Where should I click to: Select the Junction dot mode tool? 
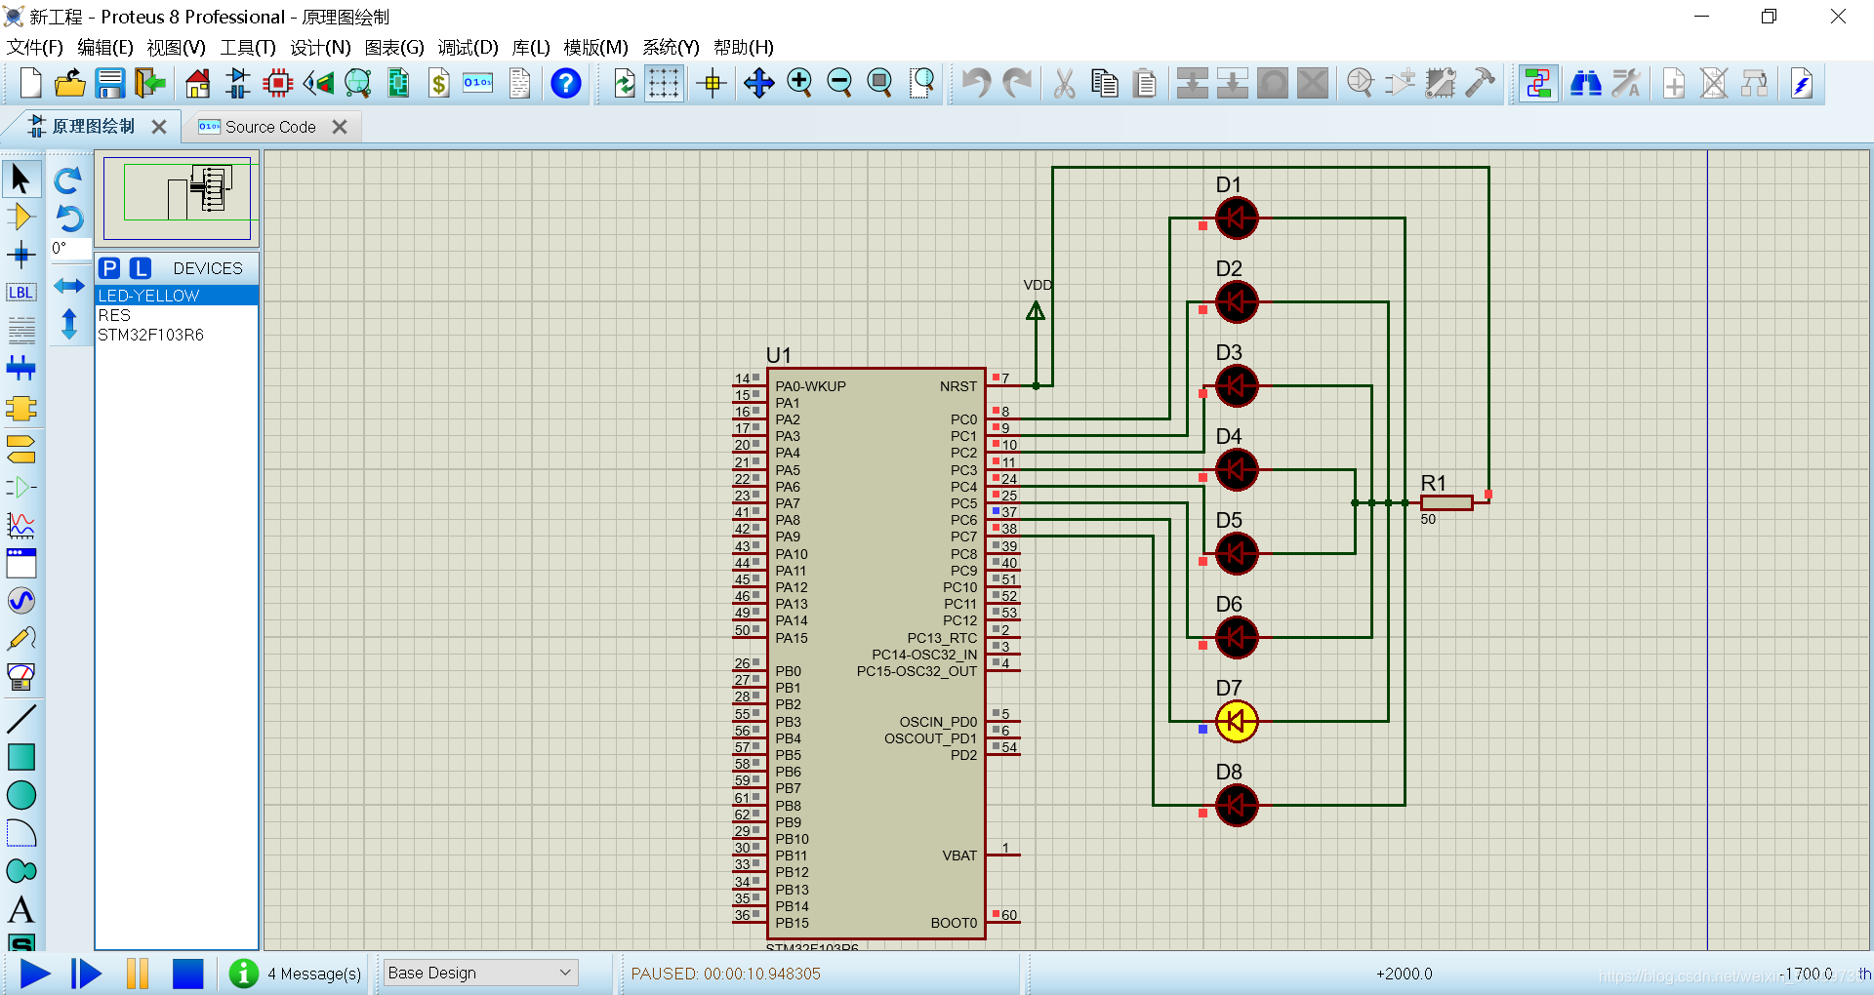coord(20,256)
